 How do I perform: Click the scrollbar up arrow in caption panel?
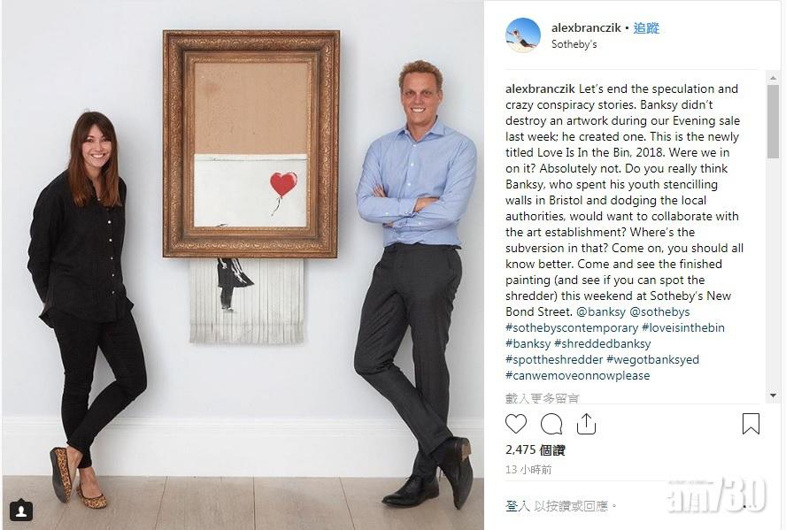tap(773, 78)
